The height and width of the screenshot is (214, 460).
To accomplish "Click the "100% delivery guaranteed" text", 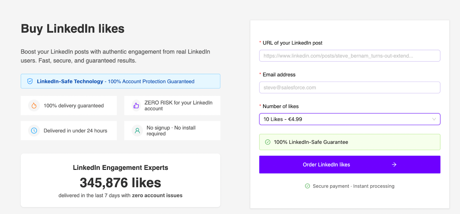I will 74,106.
